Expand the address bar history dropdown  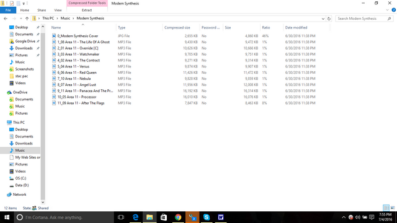pyautogui.click(x=323, y=19)
